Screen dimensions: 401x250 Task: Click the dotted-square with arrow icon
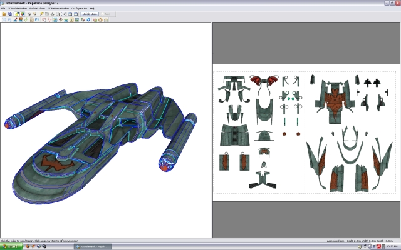point(64,14)
